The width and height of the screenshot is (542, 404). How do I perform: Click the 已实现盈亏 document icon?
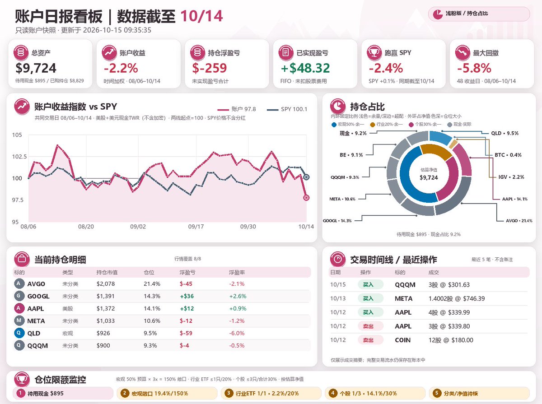coord(286,52)
